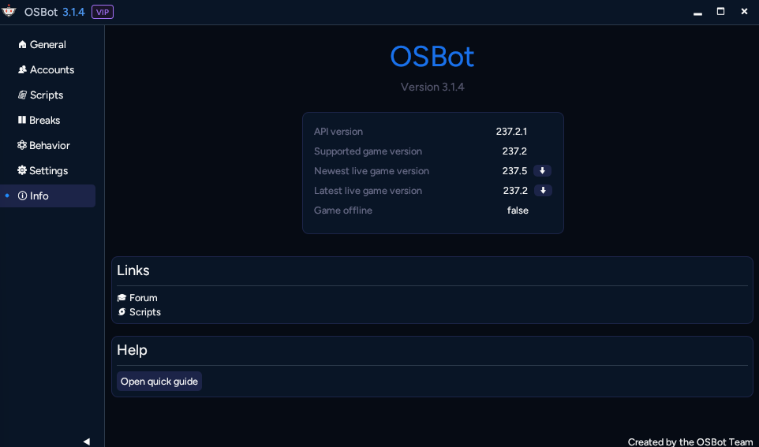This screenshot has height=447, width=759.
Task: Click the Info circle icon in sidebar
Action: click(x=23, y=196)
